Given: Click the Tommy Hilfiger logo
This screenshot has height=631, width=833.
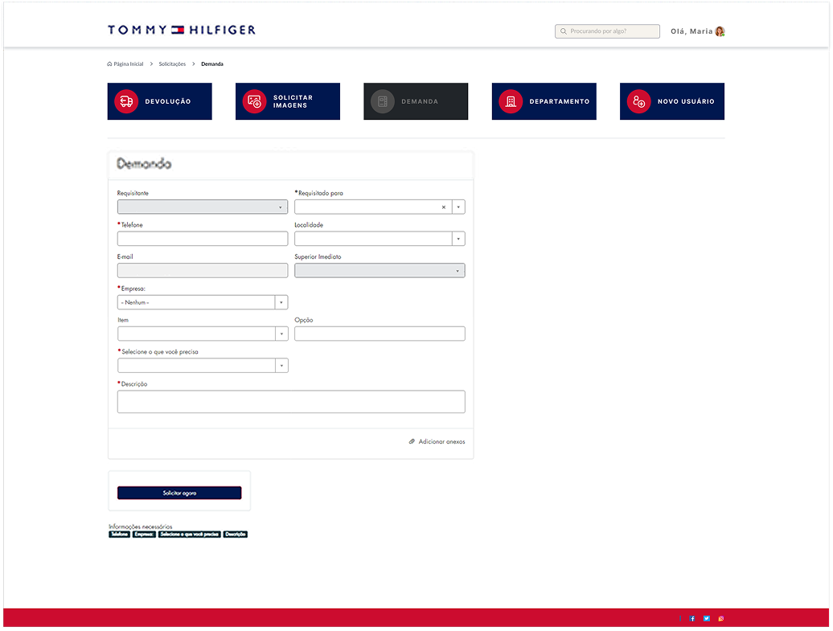Looking at the screenshot, I should pos(182,31).
